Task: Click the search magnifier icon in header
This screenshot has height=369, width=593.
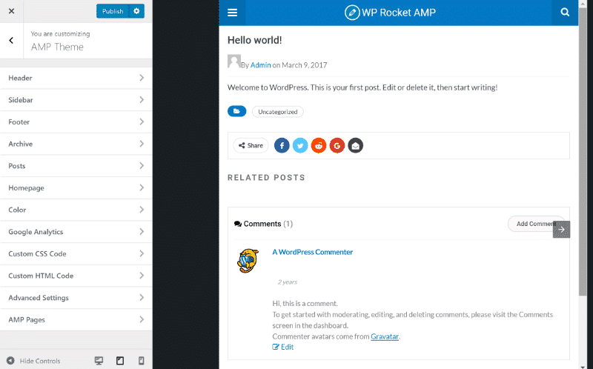Action: point(565,13)
